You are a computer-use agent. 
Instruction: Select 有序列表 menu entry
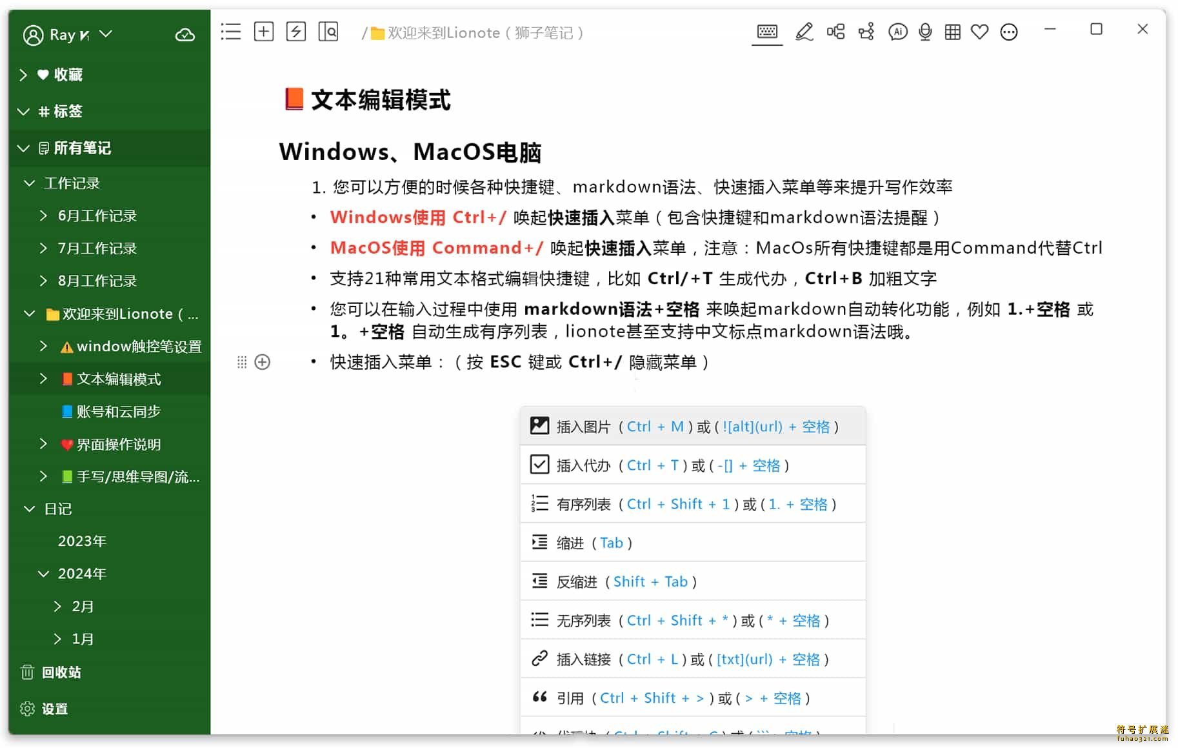tap(693, 503)
